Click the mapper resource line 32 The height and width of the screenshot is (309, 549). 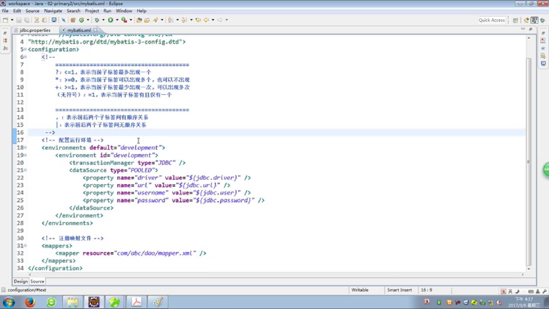[x=131, y=253]
